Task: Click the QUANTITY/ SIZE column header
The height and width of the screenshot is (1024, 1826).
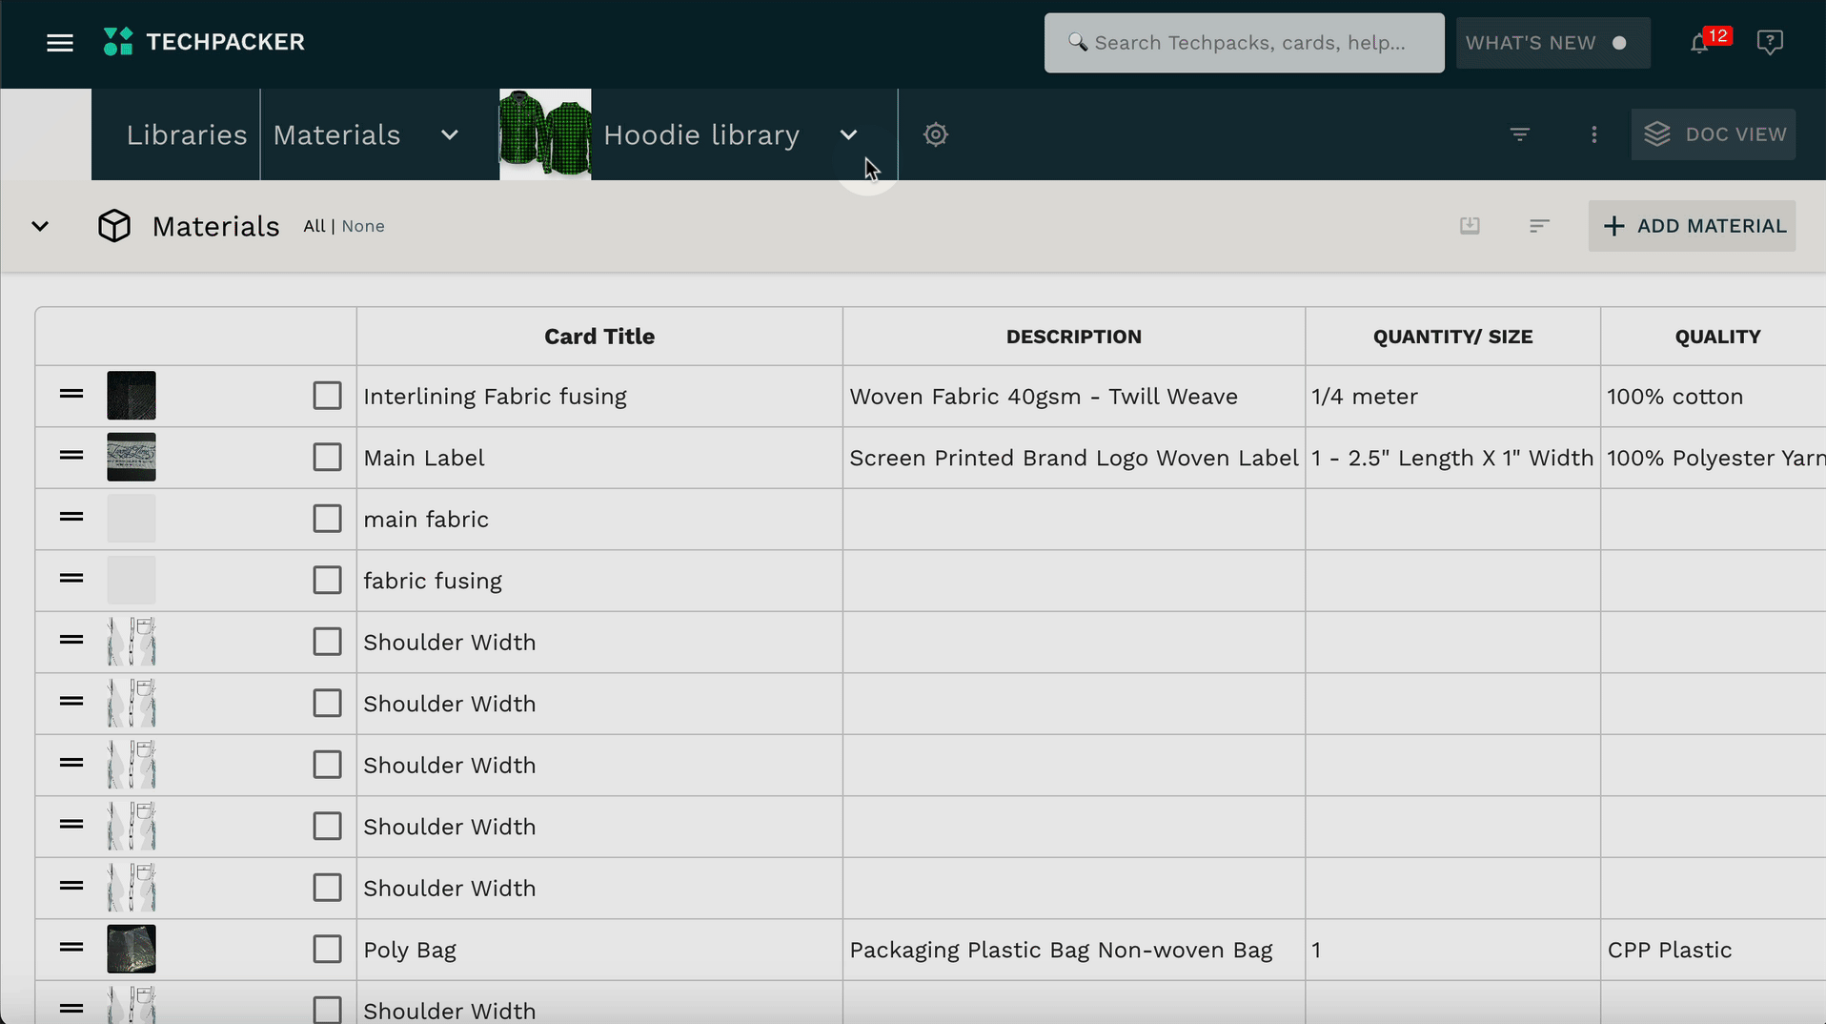Action: coord(1452,337)
